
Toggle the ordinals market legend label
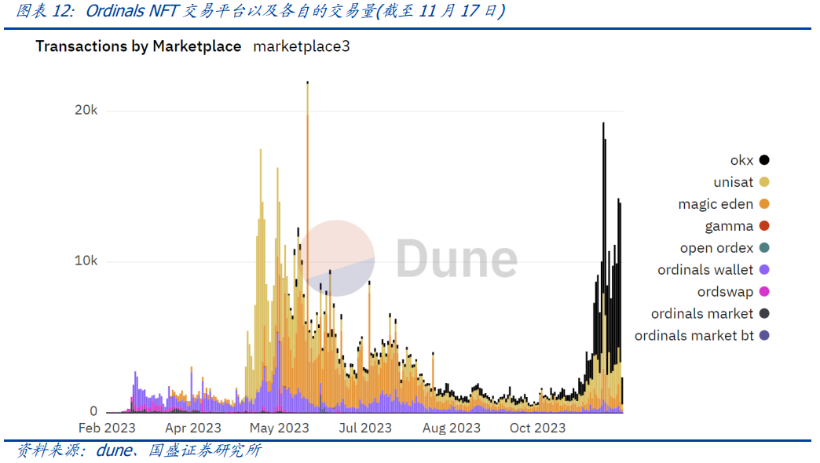point(702,314)
